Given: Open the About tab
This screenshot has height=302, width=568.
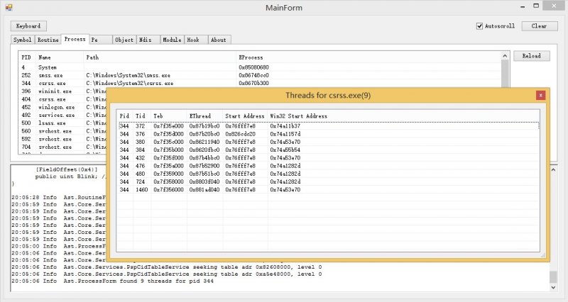Looking at the screenshot, I should [219, 40].
